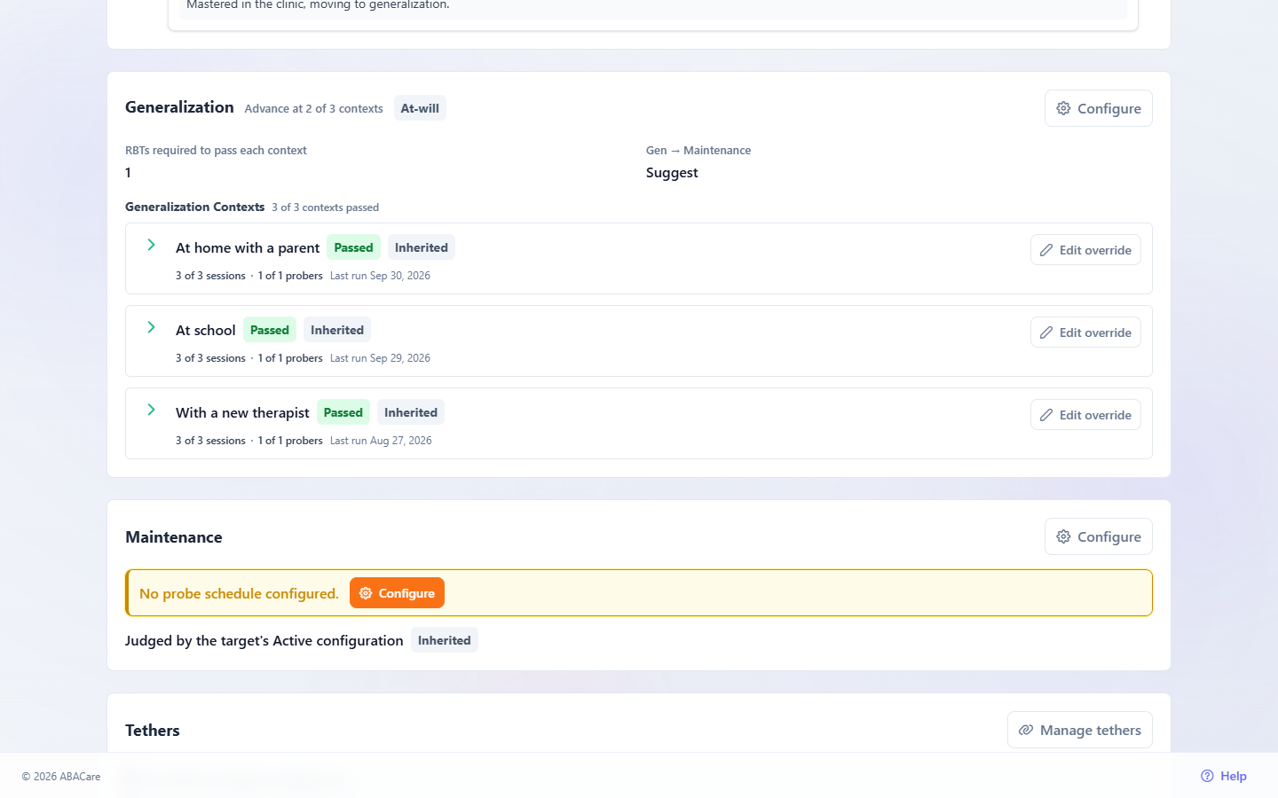Click the Generalization heading
Screen dimensions: 1278x798
(179, 107)
